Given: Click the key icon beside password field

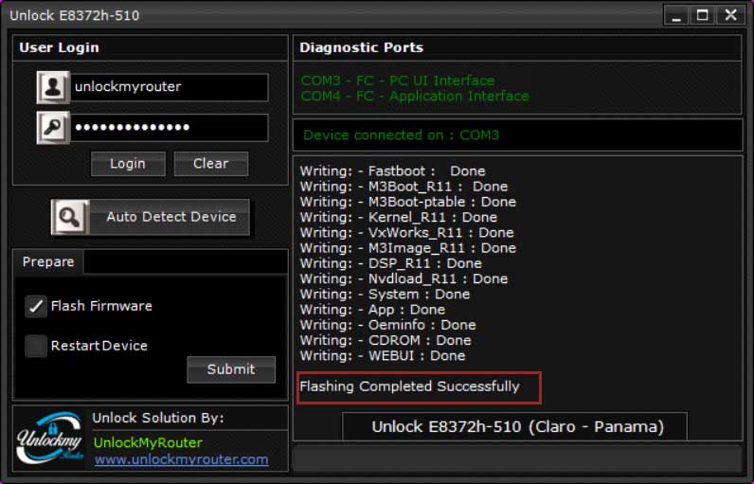Looking at the screenshot, I should pos(53,127).
